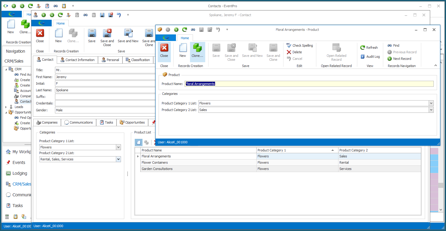Select Home tab in the Contact window

[x=61, y=23]
